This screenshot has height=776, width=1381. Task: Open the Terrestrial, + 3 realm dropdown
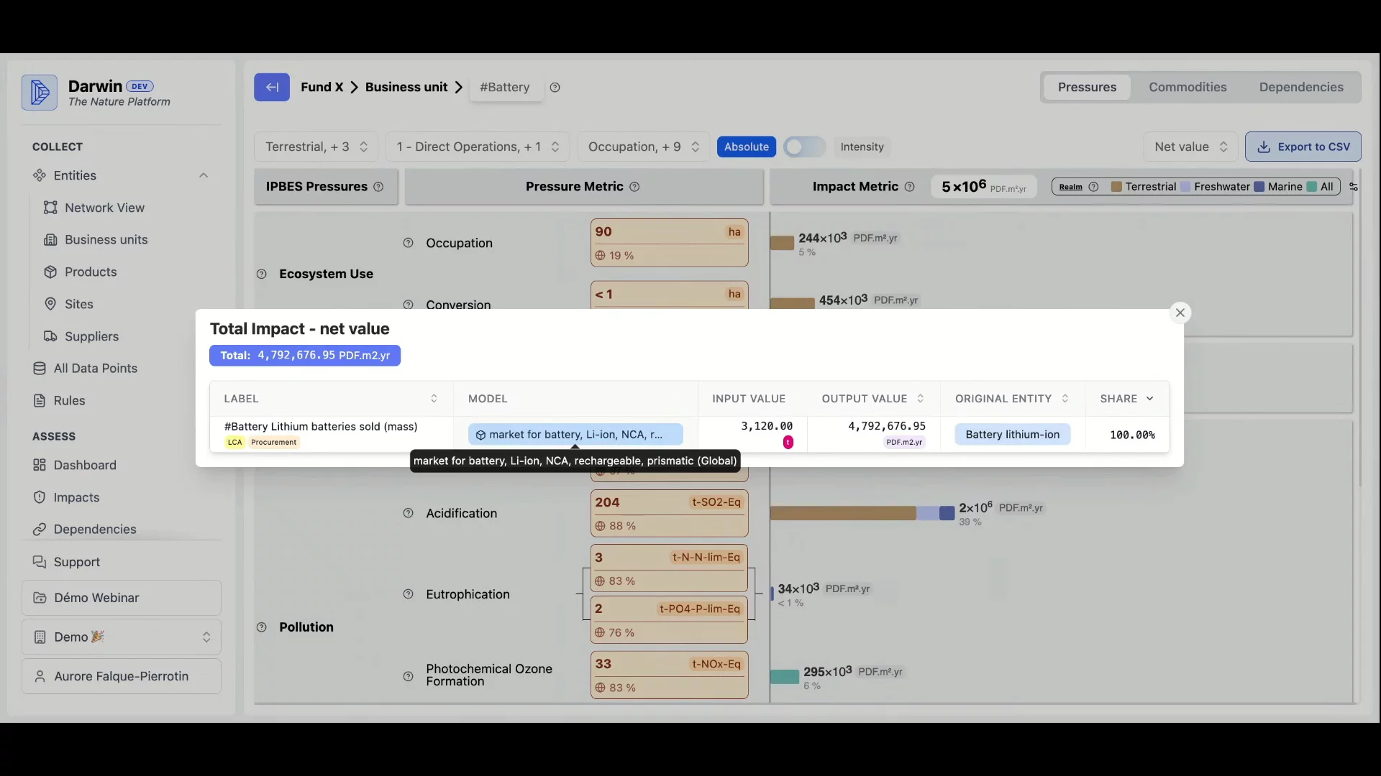[316, 147]
